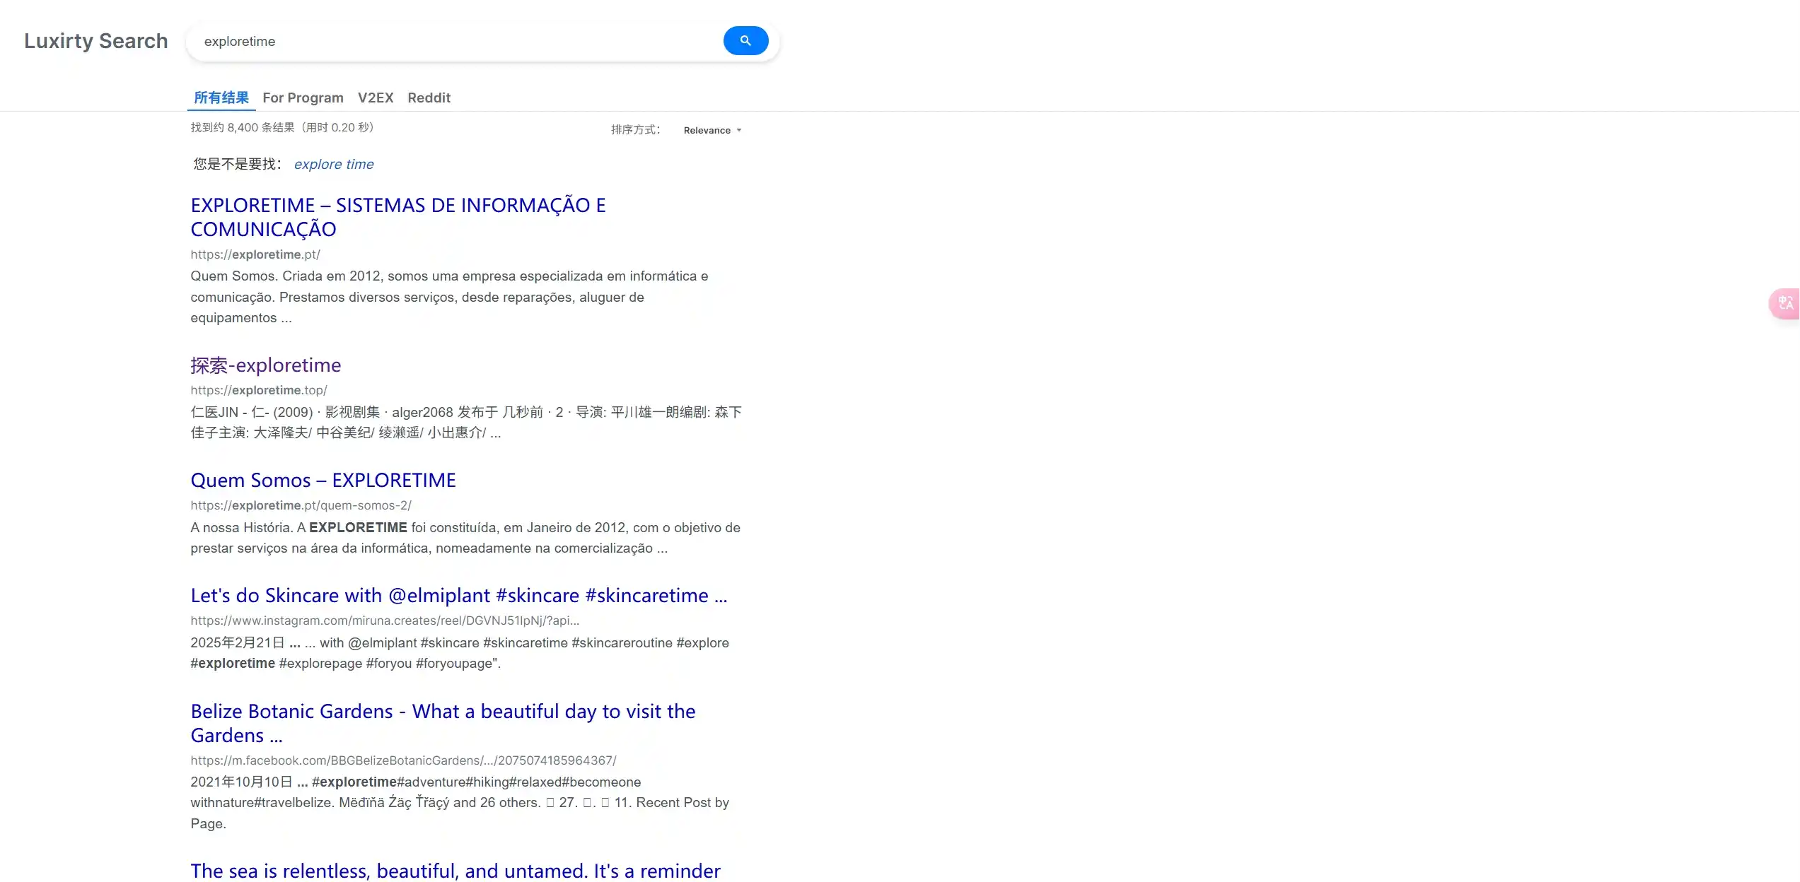Screen dimensions: 1800x882
Task: Switch to the For Program tab
Action: pos(303,98)
